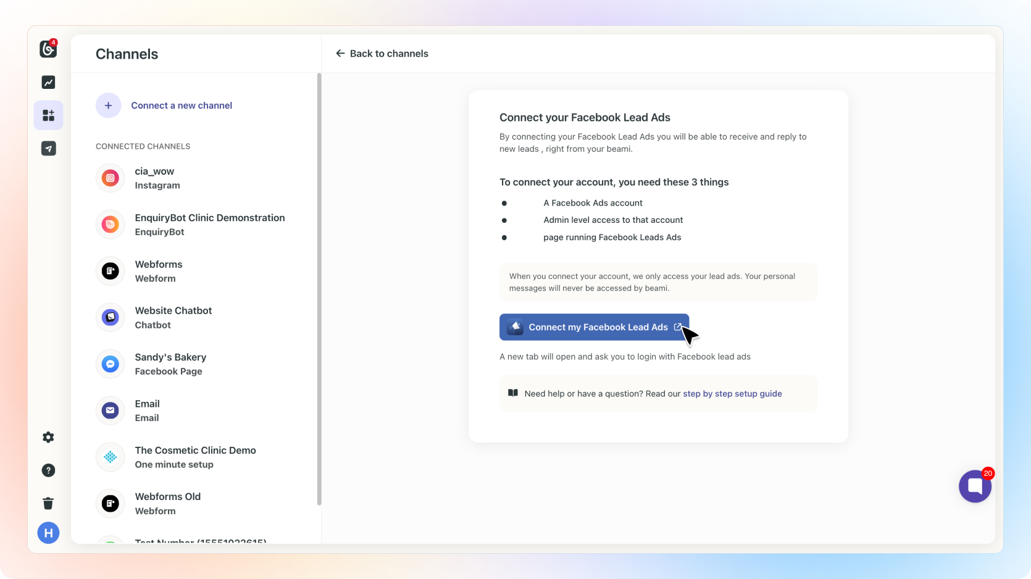Screen dimensions: 1031x579
Task: Open the chat support widget bubble
Action: [x=975, y=486]
